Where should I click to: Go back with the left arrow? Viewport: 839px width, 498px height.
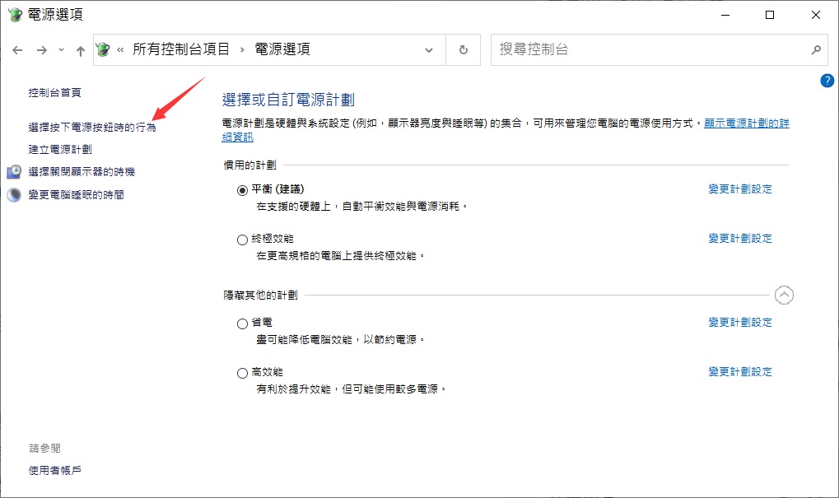click(x=17, y=50)
